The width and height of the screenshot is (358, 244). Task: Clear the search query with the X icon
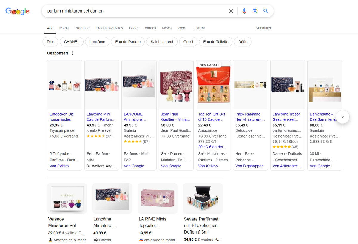click(x=231, y=11)
